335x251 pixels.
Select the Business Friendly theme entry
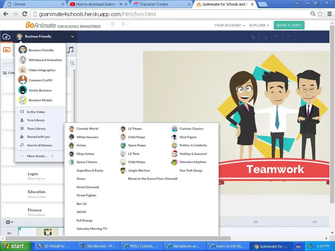(40, 50)
